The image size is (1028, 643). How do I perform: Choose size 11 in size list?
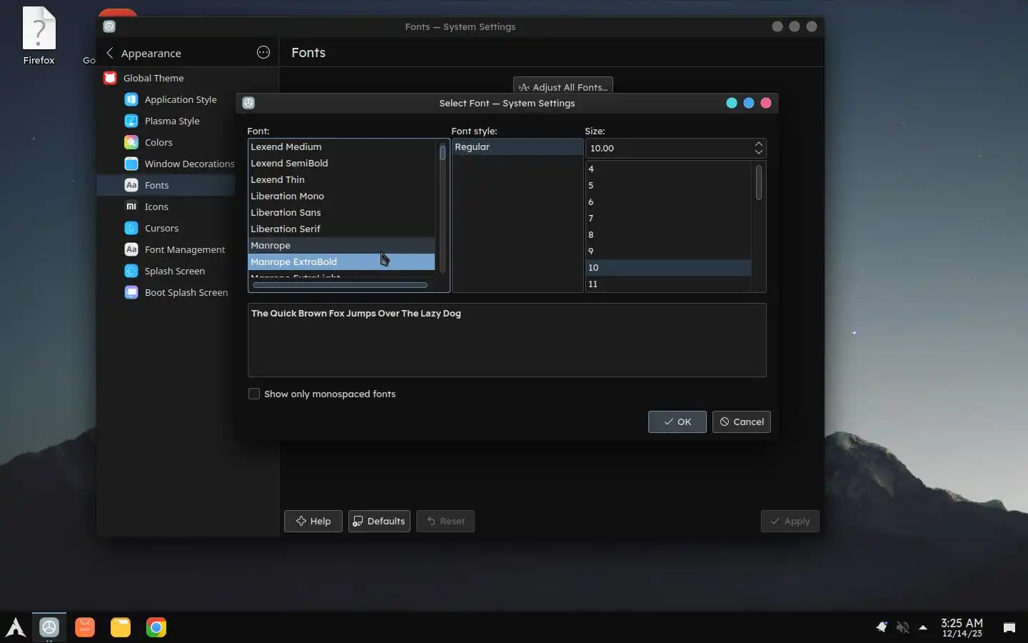click(x=668, y=284)
